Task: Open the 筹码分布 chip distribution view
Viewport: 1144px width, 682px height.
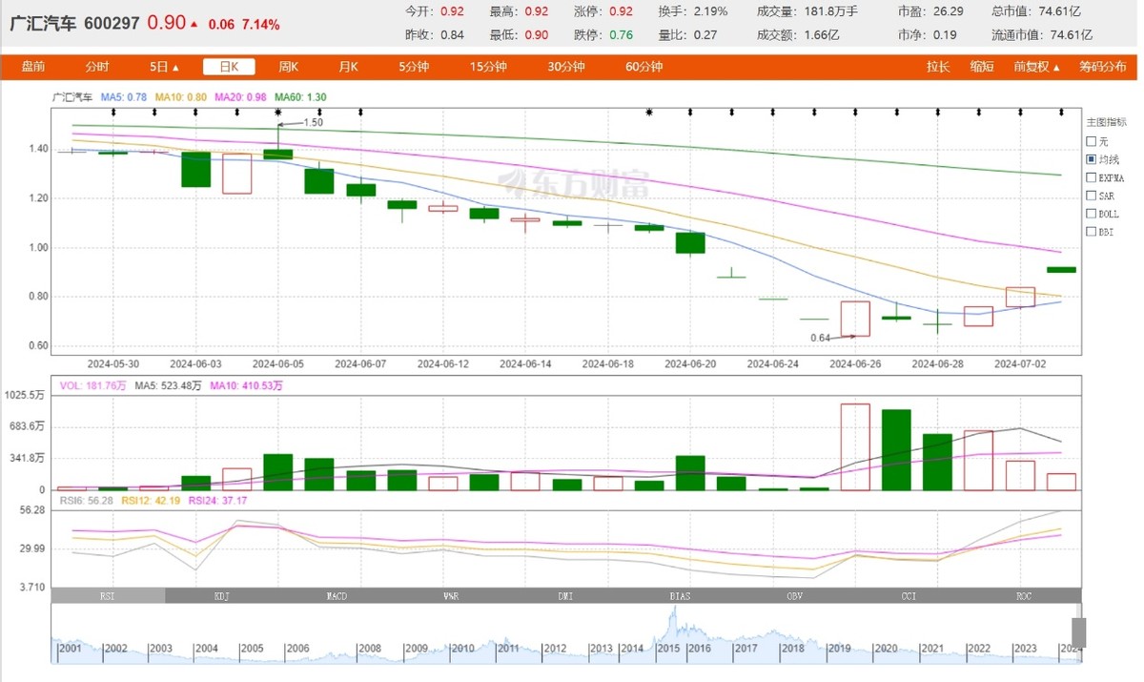Action: [1103, 67]
